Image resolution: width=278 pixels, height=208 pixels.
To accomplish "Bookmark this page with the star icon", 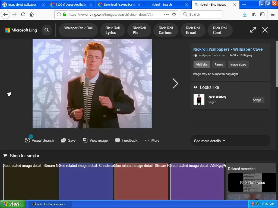I will point(174,15).
